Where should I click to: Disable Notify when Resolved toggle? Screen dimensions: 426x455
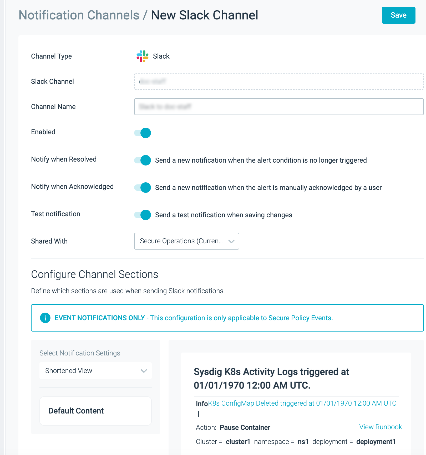(x=143, y=160)
